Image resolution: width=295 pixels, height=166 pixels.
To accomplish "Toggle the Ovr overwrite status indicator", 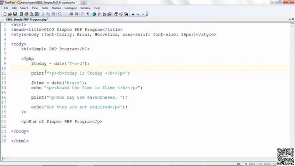I will (x=260, y=164).
